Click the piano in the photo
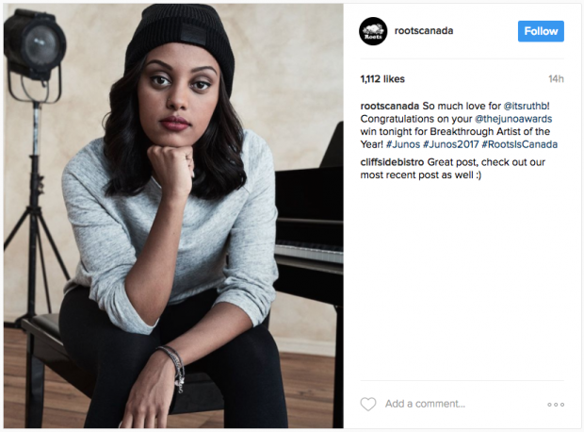The height and width of the screenshot is (432, 584). coord(309,224)
